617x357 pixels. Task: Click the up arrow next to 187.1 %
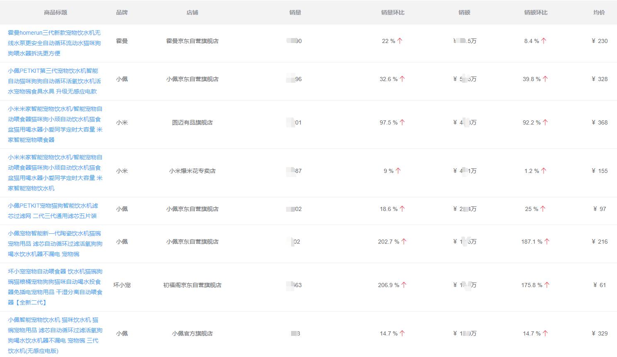pyautogui.click(x=547, y=242)
